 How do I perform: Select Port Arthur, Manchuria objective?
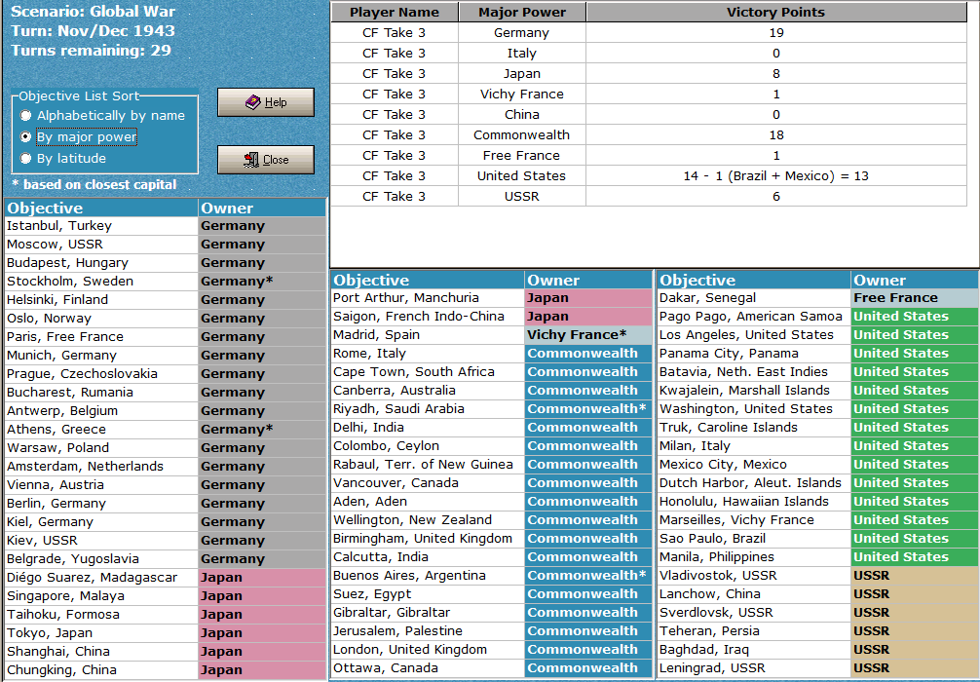tap(428, 298)
